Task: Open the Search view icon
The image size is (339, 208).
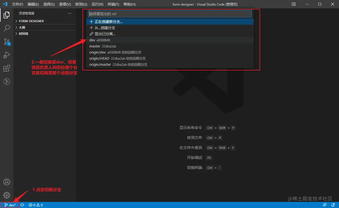Action: [x=7, y=28]
